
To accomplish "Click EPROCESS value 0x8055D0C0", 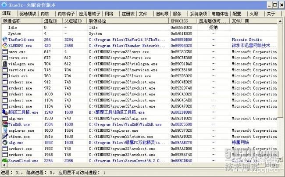I will tap(181, 28).
